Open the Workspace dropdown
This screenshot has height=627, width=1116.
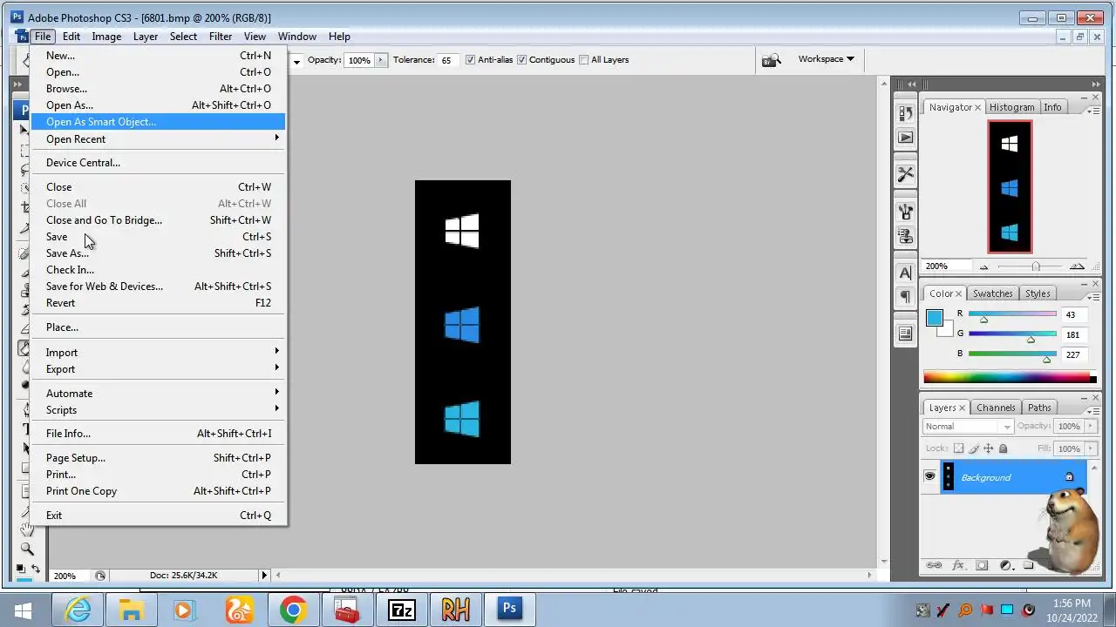[x=826, y=59]
